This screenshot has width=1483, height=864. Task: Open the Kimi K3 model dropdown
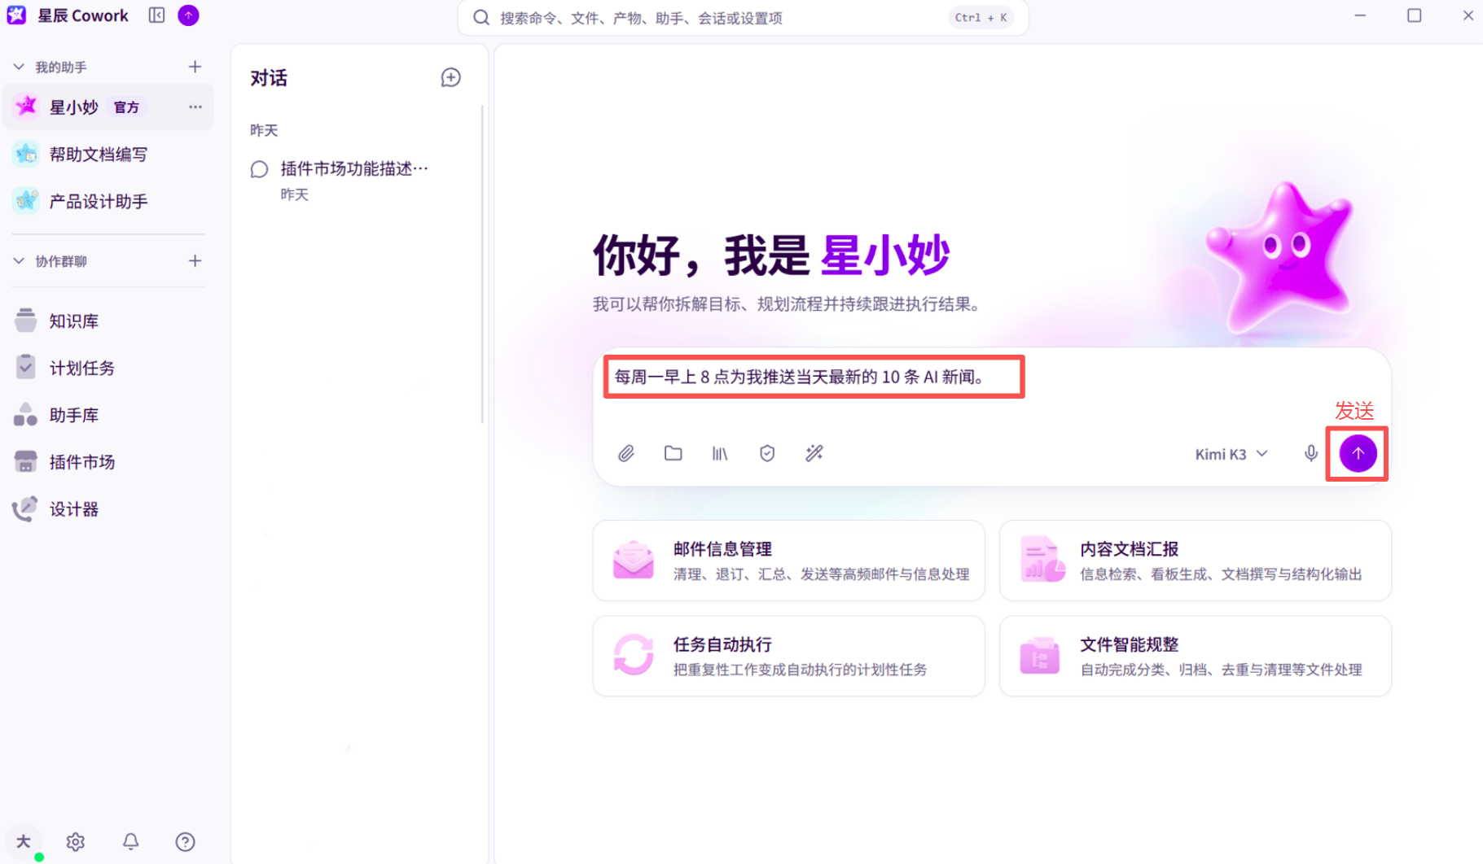1231,454
